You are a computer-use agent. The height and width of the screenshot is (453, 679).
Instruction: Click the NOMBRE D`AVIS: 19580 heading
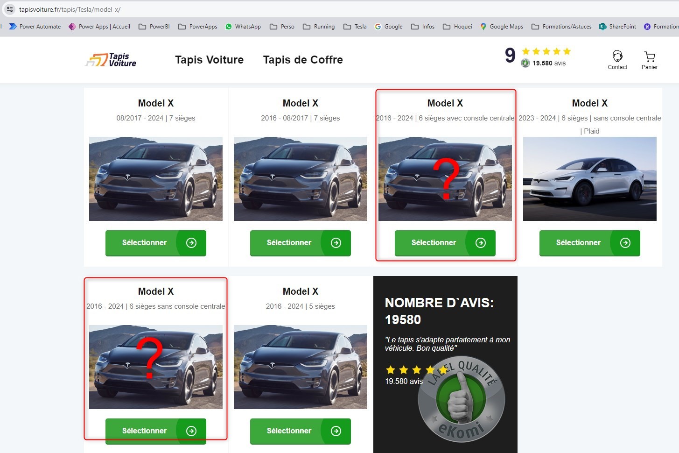tap(439, 311)
